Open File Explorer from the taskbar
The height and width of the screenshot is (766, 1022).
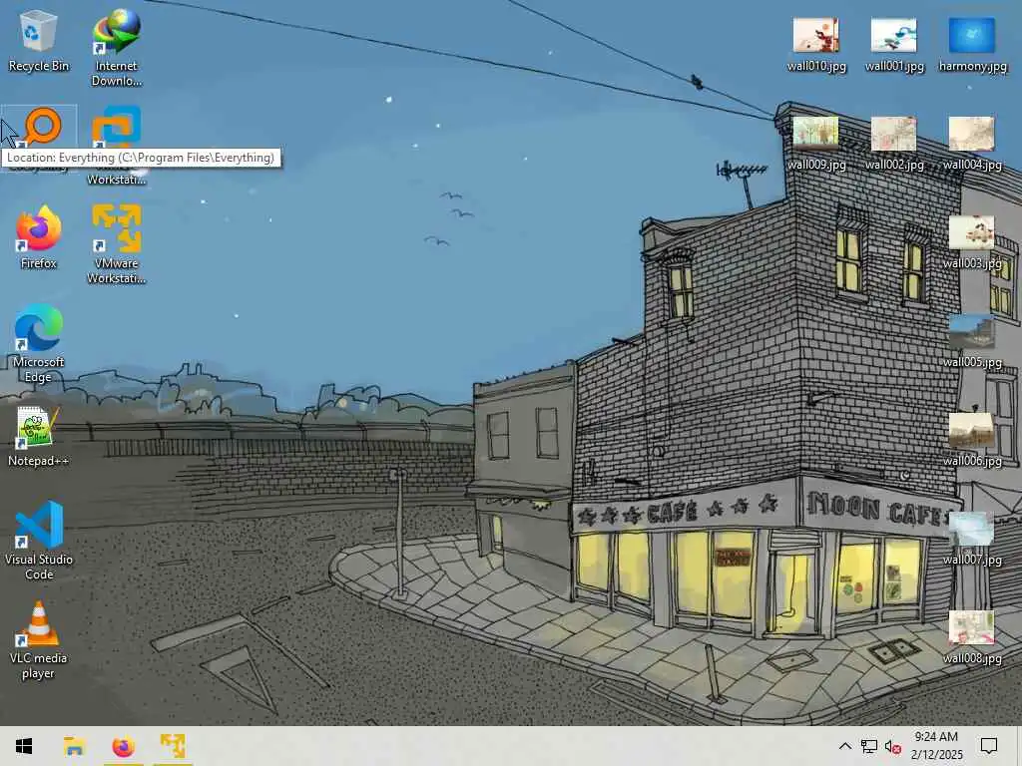point(74,746)
